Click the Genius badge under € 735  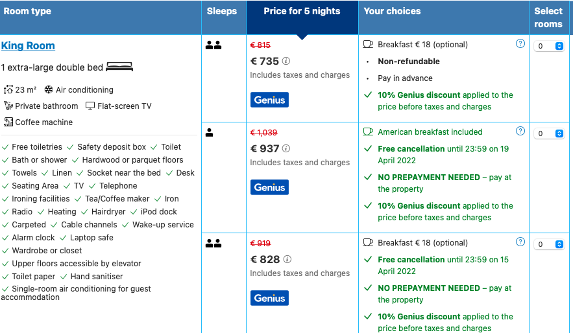point(270,100)
